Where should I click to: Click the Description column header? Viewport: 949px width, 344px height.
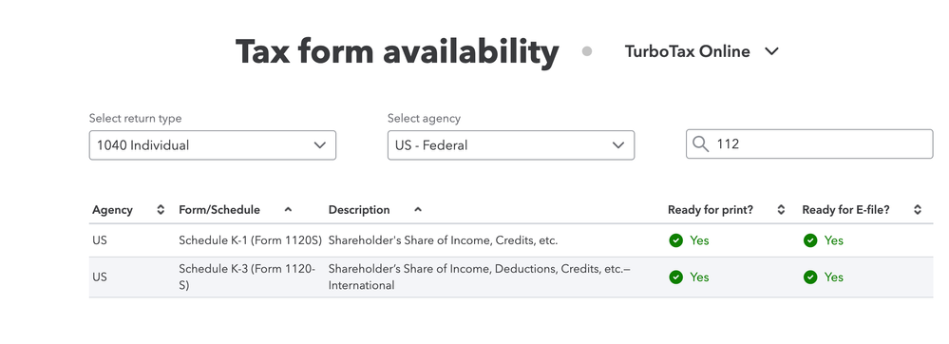(359, 210)
